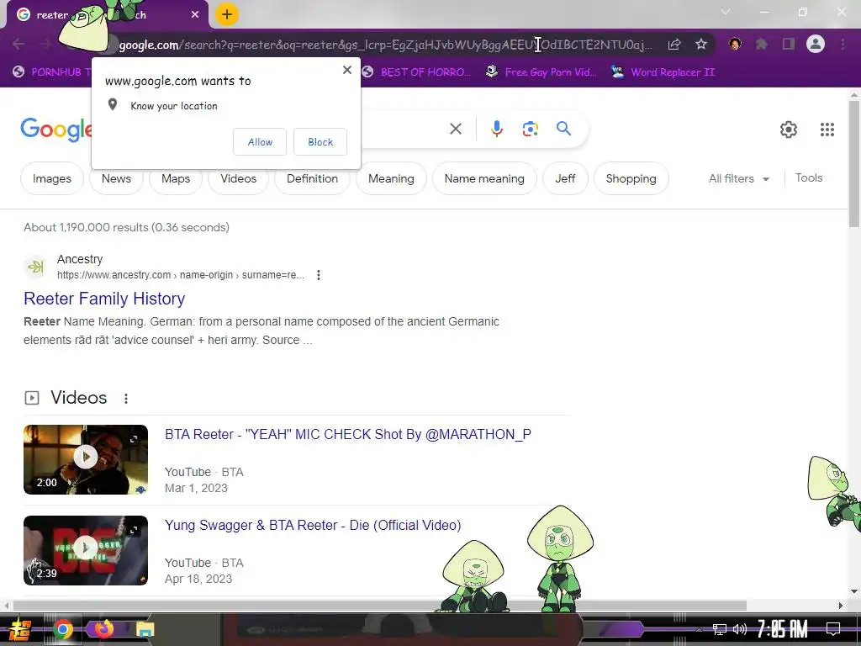Dismiss the location permission popup
This screenshot has height=646, width=861.
coord(347,70)
